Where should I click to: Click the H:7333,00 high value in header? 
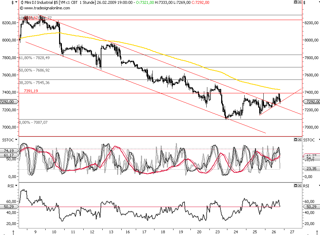(x=164, y=2)
